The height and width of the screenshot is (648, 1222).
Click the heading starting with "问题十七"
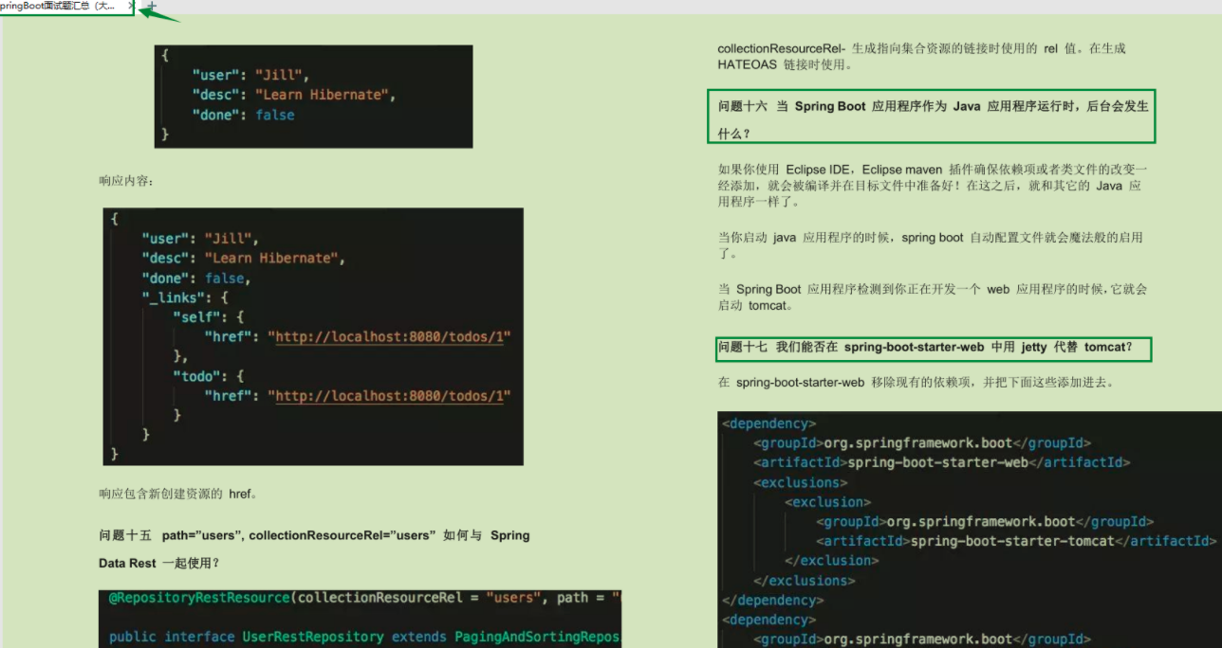click(x=925, y=347)
